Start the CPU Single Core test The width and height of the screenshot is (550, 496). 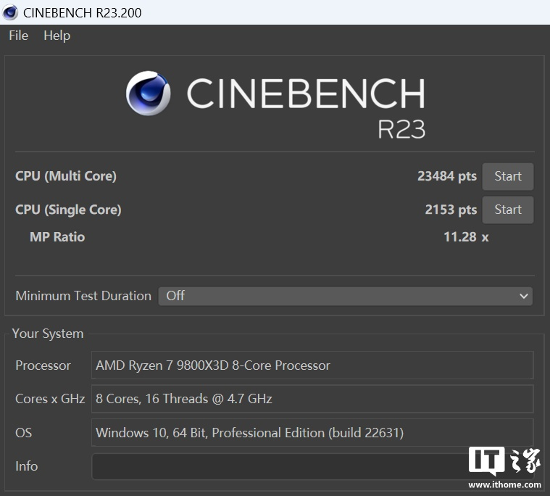point(507,210)
